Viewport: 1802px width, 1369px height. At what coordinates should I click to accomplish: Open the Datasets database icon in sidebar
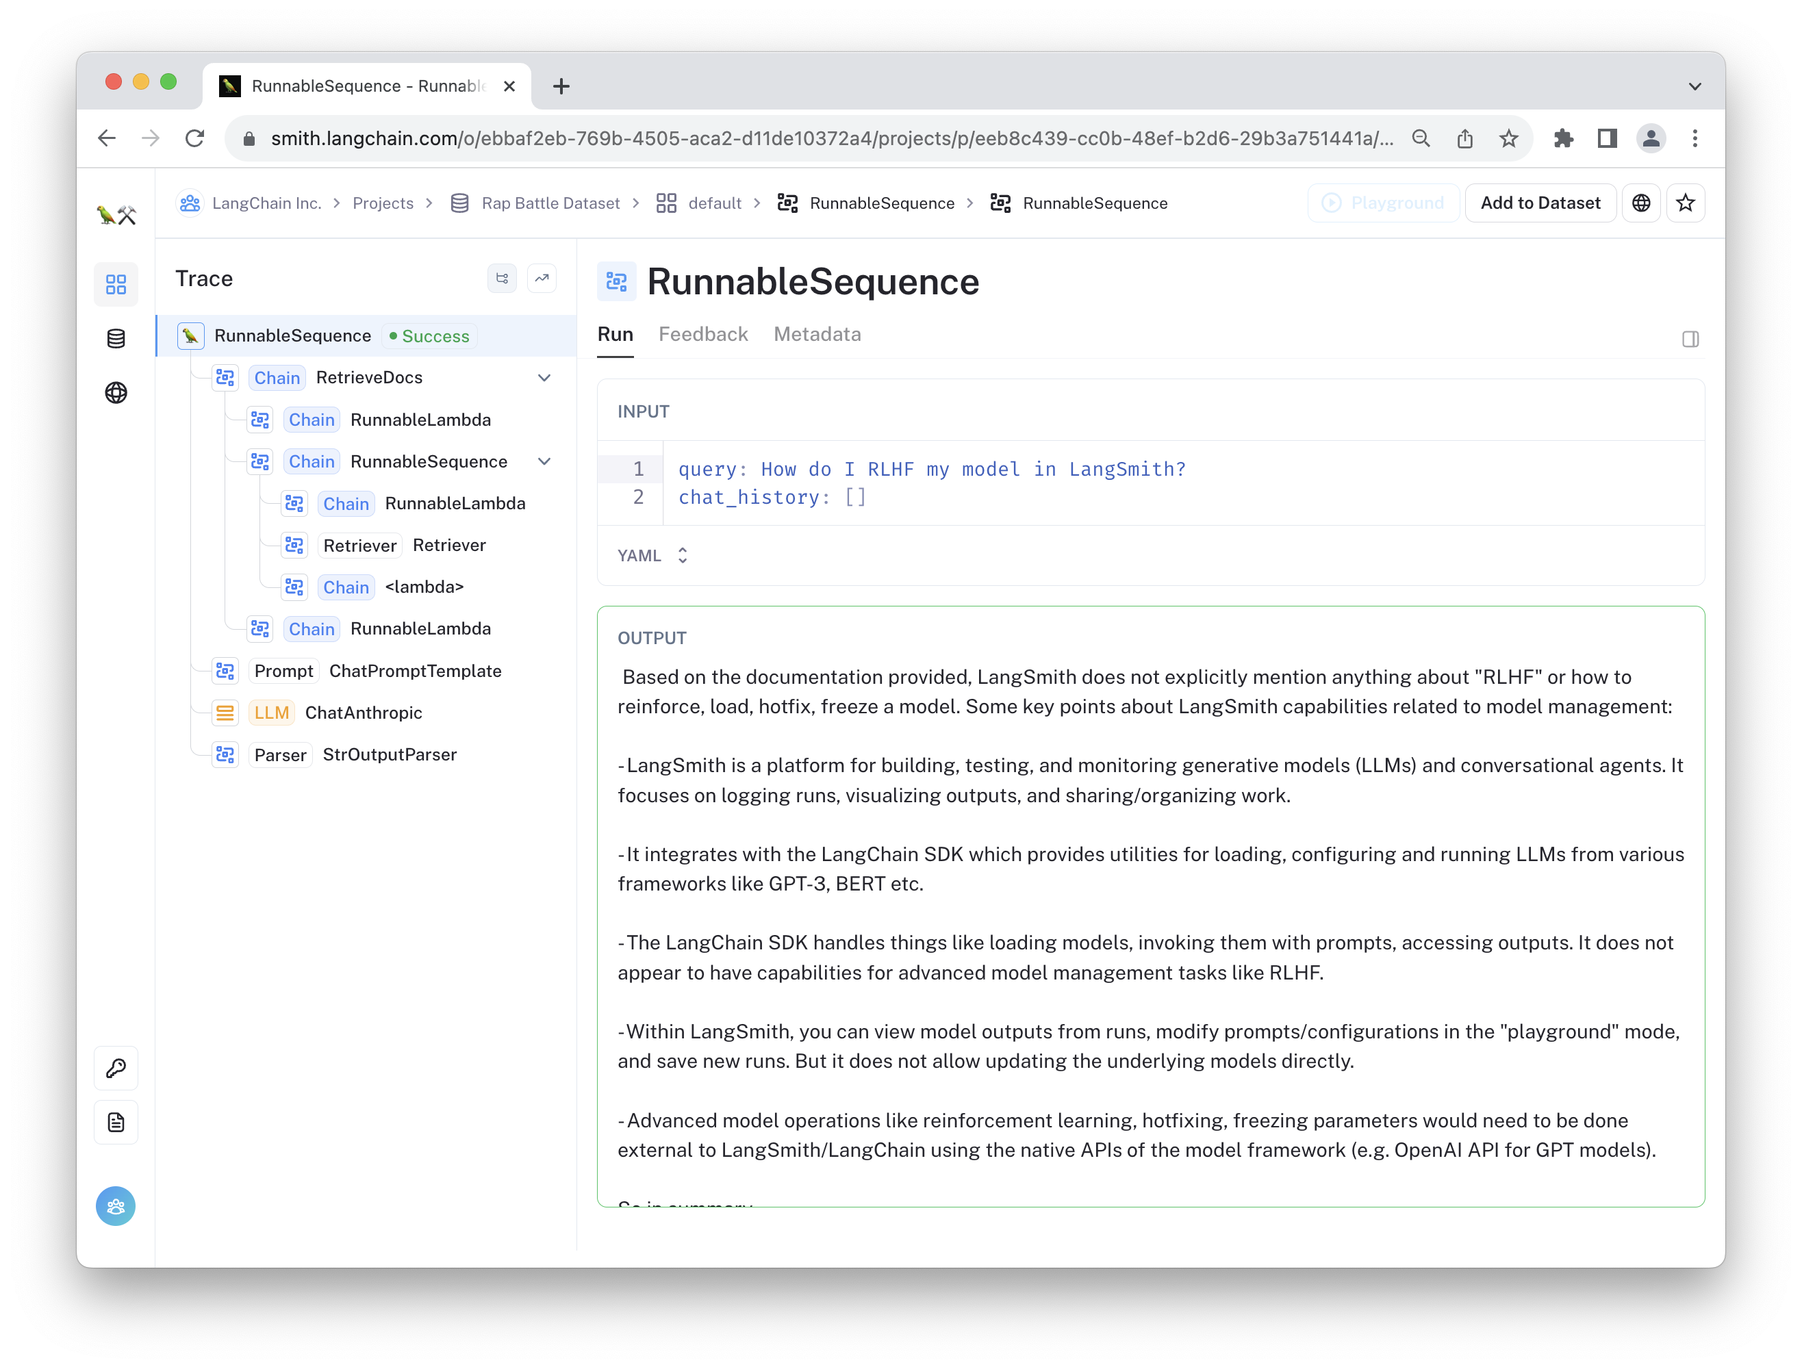[116, 338]
